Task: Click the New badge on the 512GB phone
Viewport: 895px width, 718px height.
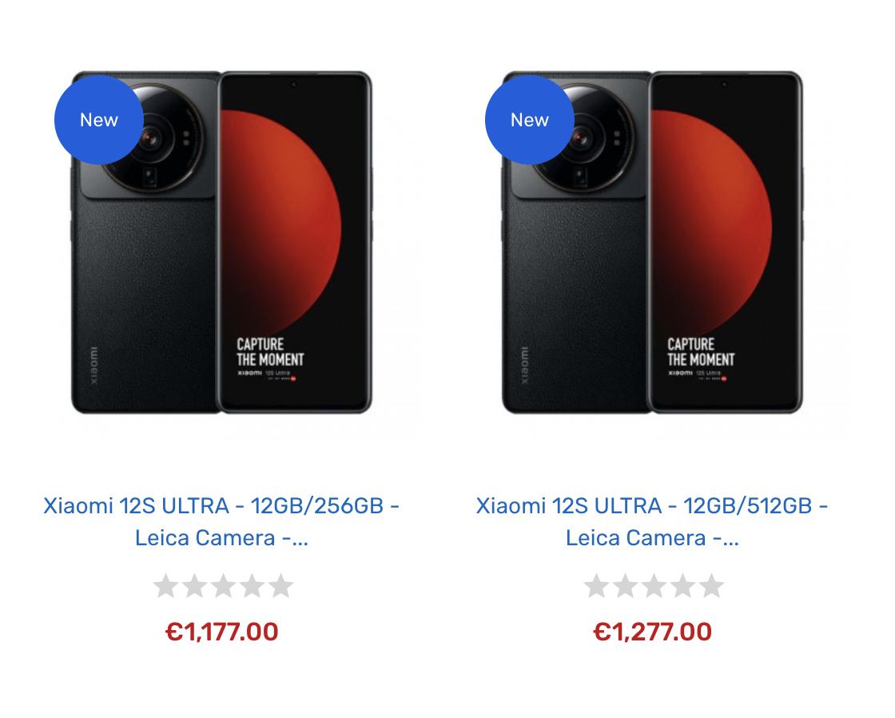Action: point(530,120)
